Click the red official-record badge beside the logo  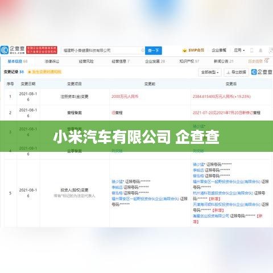point(42,50)
